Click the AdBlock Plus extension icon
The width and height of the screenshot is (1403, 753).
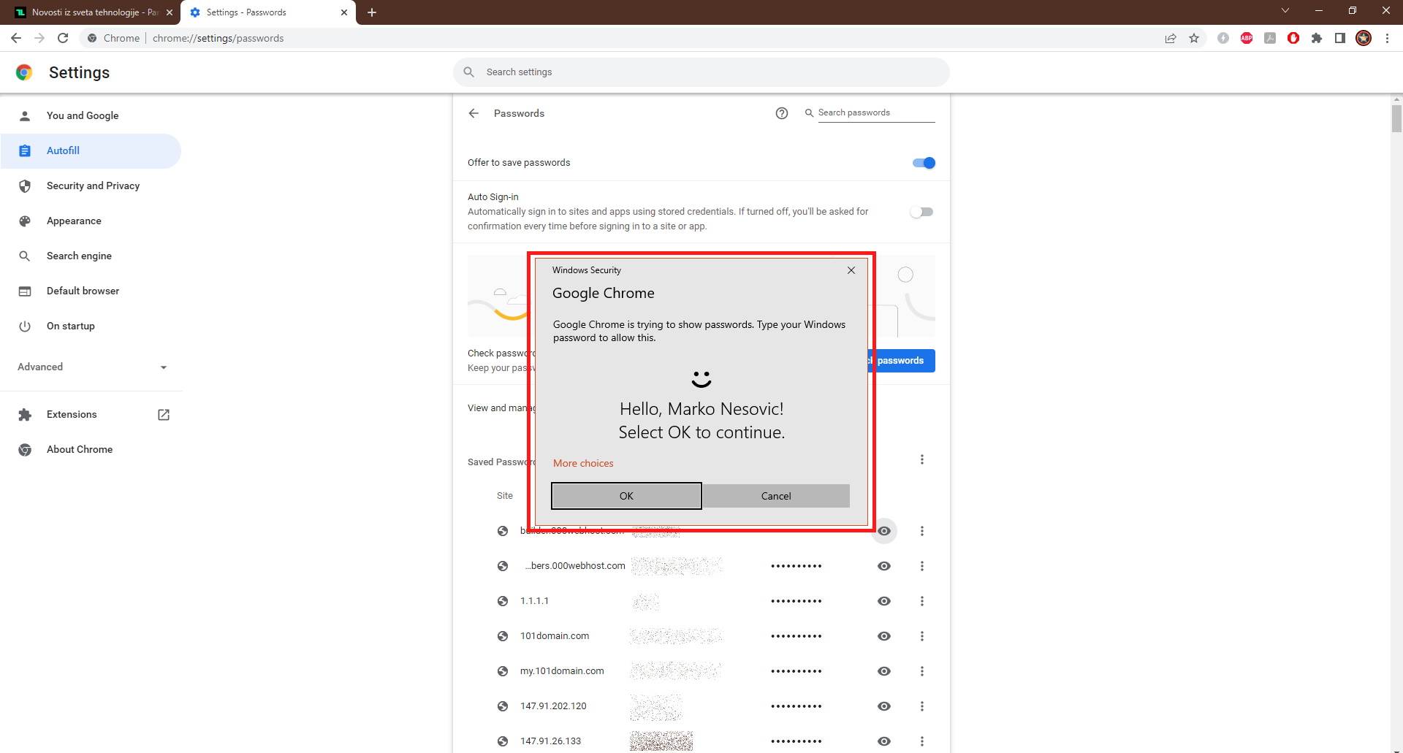pyautogui.click(x=1247, y=38)
